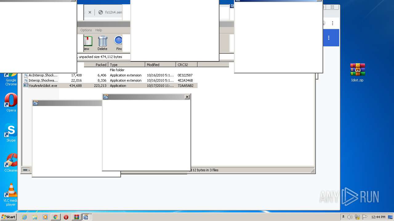Click the Opera taskbar icon
This screenshot has height=221, width=394.
coord(66,217)
